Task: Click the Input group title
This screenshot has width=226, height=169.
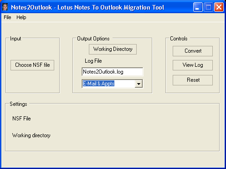Action: 15,39
